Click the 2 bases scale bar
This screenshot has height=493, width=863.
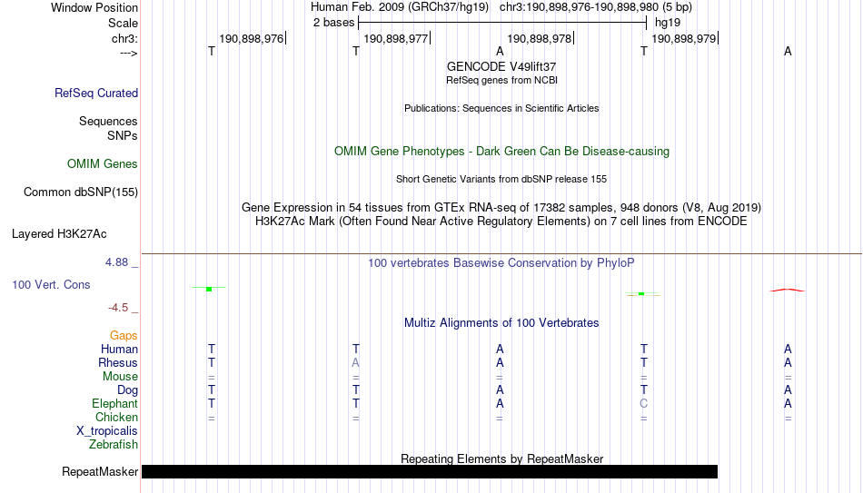(502, 23)
